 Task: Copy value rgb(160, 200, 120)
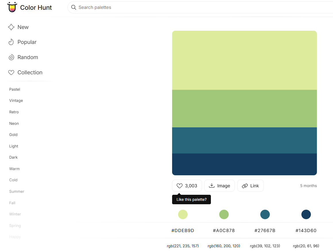pos(224,246)
